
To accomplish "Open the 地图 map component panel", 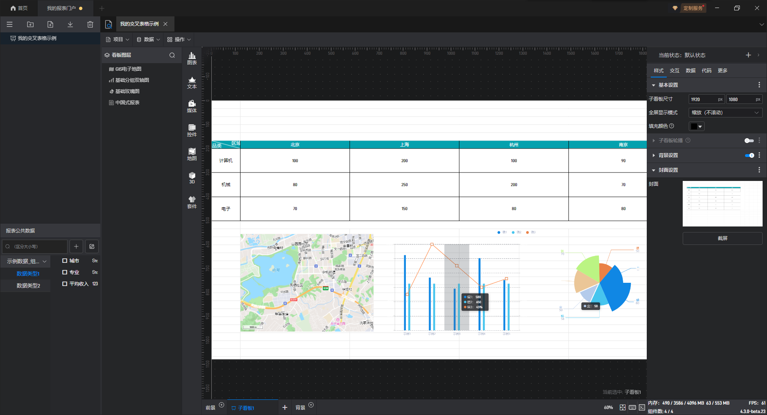I will click(192, 154).
